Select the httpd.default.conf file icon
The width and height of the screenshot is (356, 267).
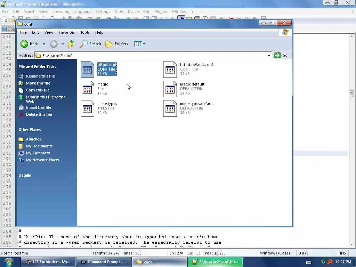click(170, 70)
